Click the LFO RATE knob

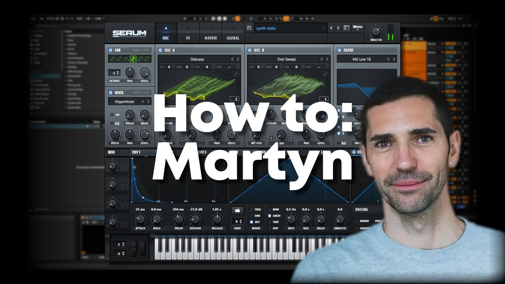click(291, 219)
